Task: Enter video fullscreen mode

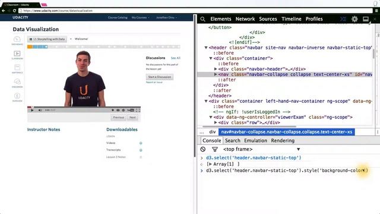Action: click(x=138, y=110)
